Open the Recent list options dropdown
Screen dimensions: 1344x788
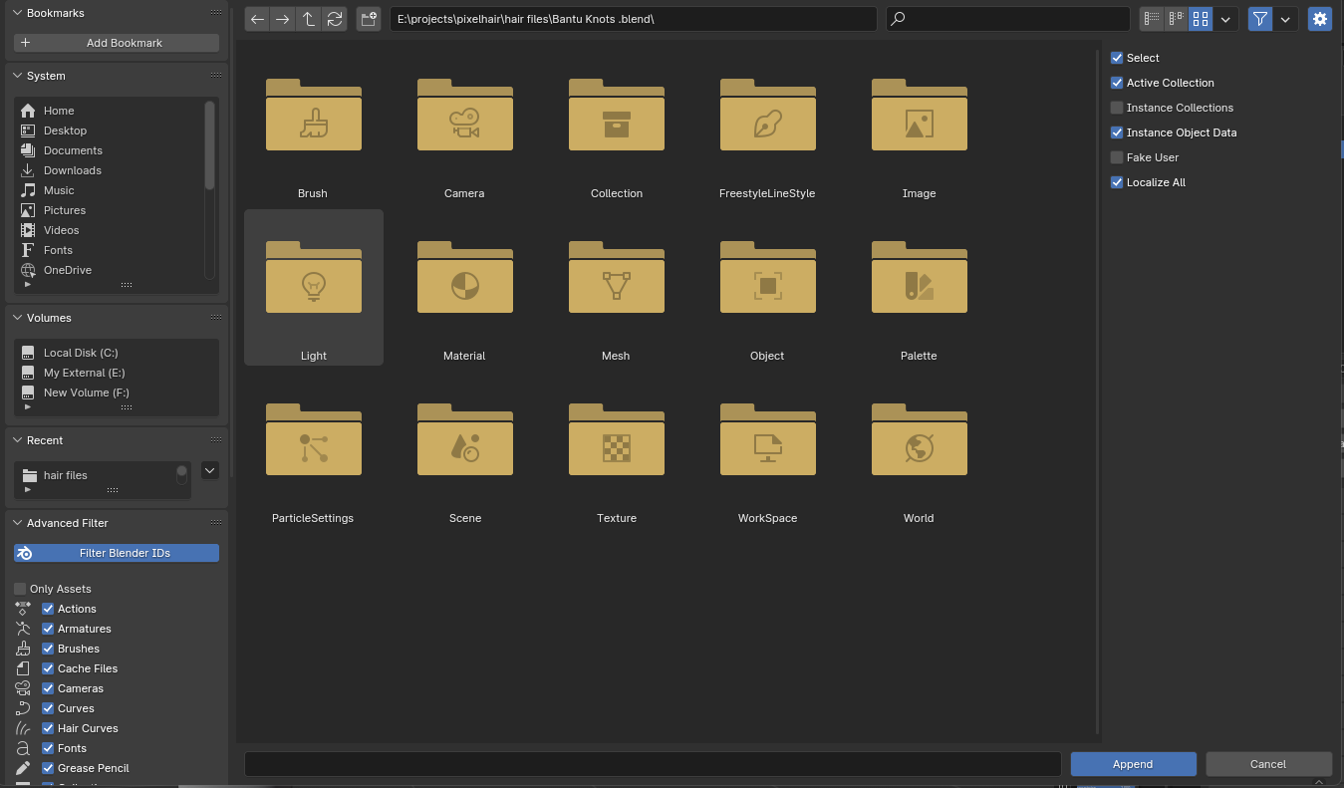pos(209,470)
